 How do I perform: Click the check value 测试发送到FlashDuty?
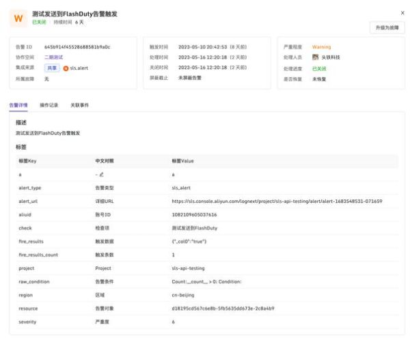coord(195,228)
